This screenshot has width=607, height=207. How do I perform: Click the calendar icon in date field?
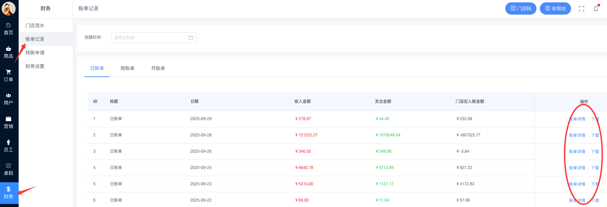coord(191,38)
